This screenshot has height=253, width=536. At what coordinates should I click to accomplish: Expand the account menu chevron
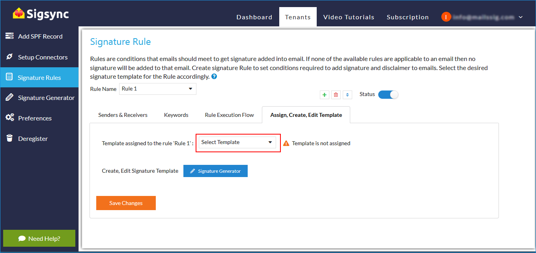tap(521, 17)
